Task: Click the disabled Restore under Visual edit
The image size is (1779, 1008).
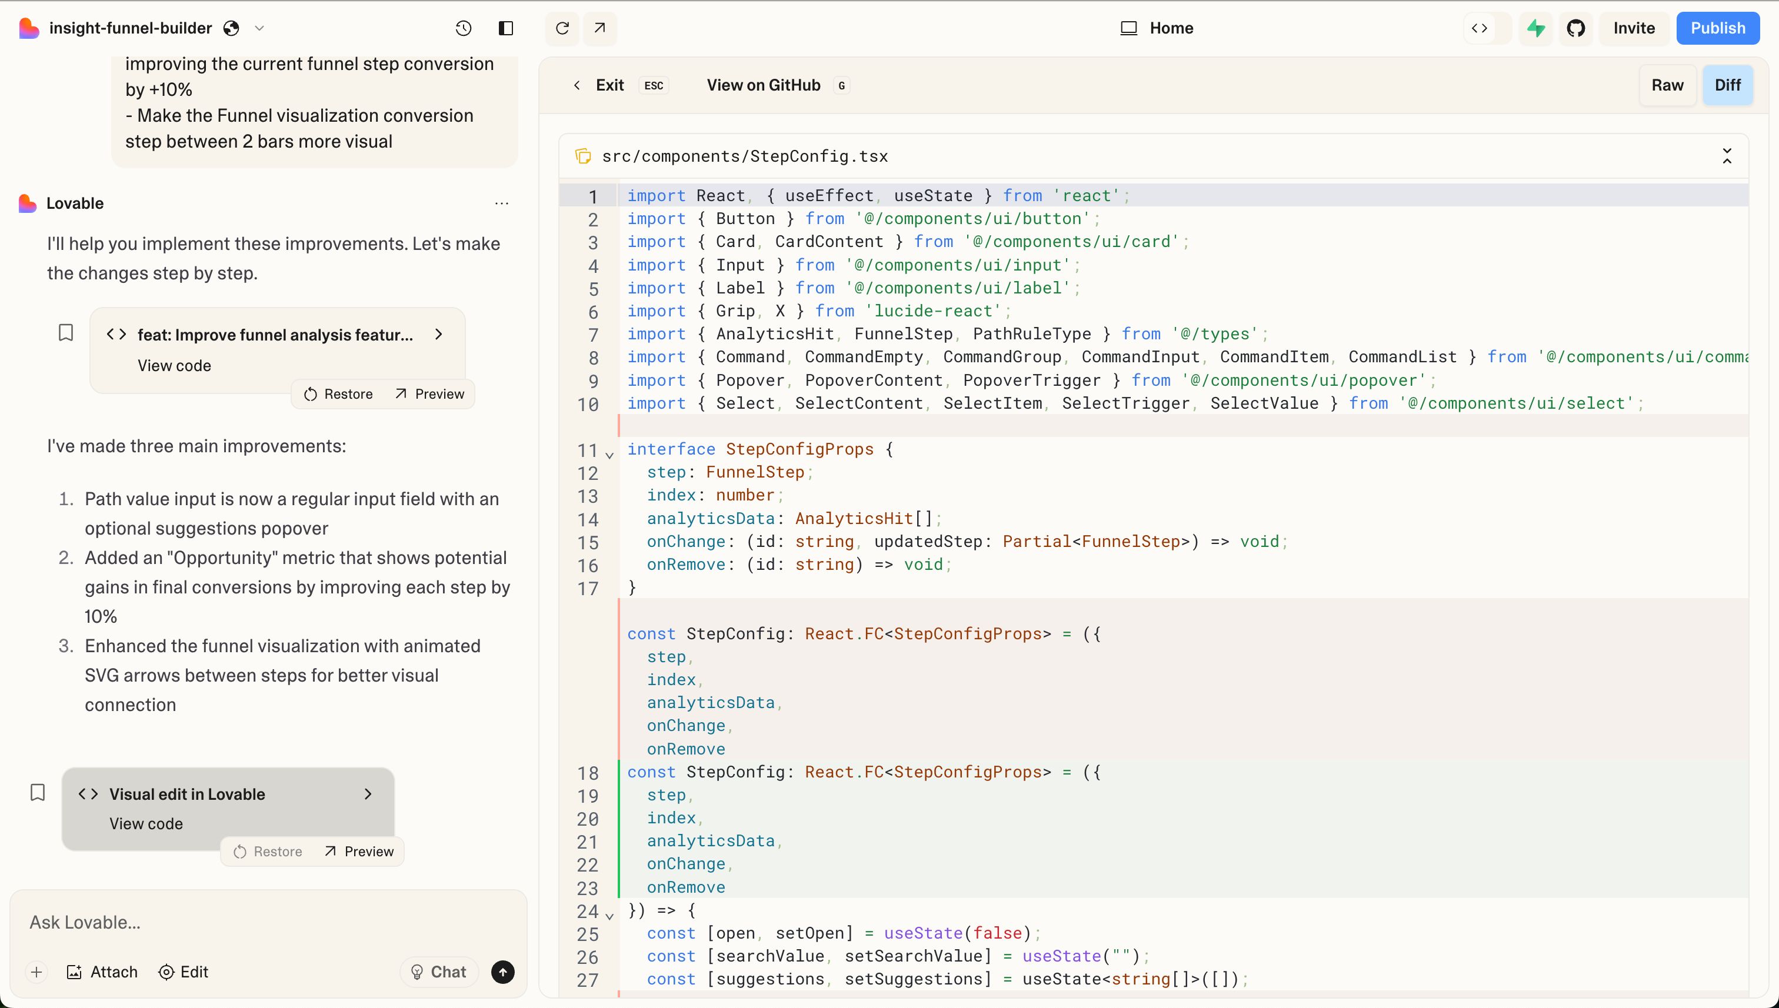Action: pyautogui.click(x=268, y=852)
